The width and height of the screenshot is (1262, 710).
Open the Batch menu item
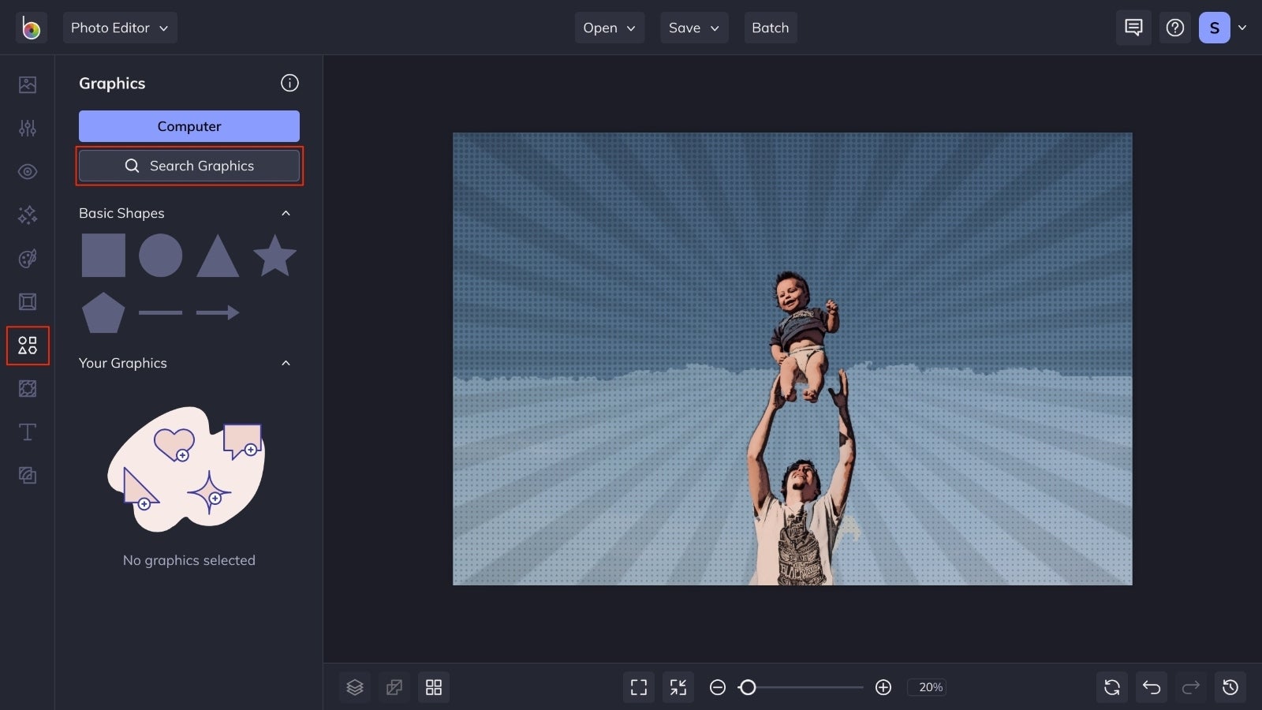770,28
